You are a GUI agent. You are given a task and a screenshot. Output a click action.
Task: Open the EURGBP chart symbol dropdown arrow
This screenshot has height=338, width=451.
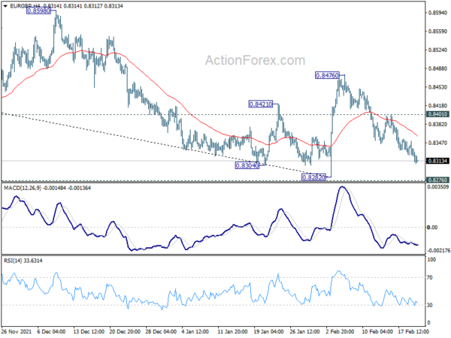[x=5, y=6]
